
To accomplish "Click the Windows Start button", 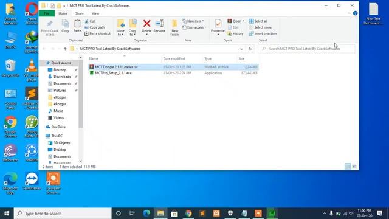I will click(x=7, y=214).
